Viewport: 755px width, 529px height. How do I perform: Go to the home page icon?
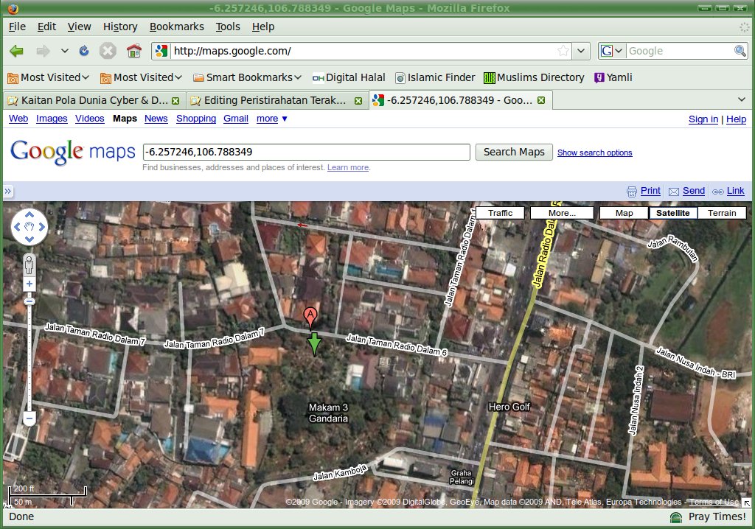pyautogui.click(x=134, y=51)
